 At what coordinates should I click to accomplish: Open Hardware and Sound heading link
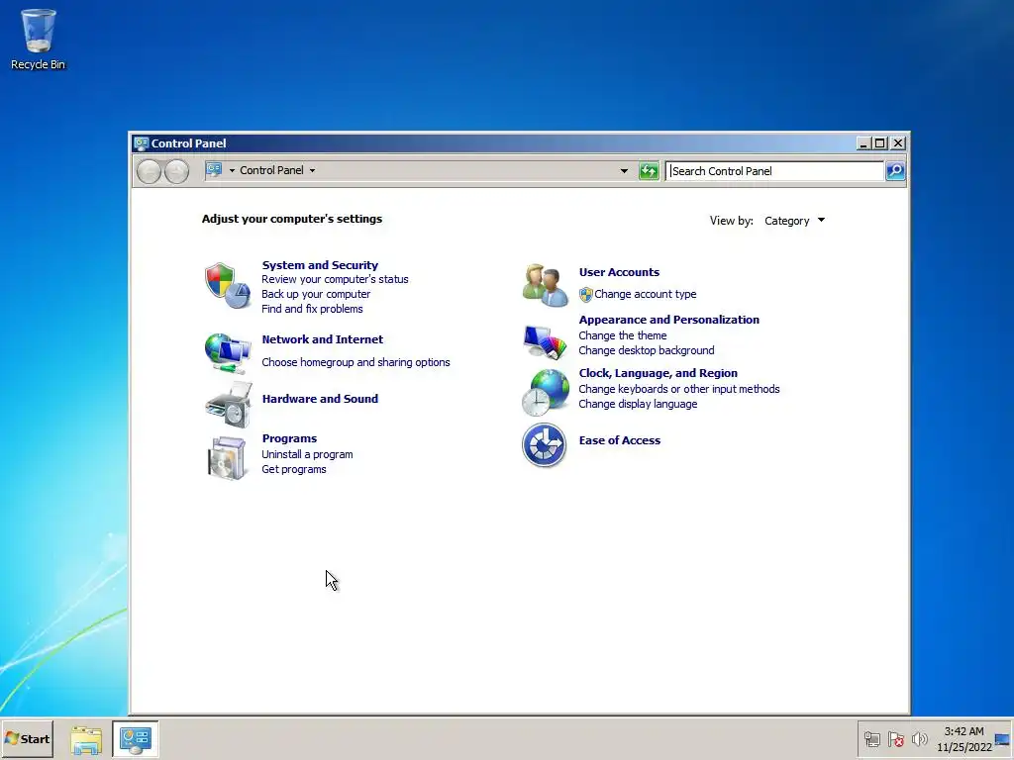(x=320, y=399)
